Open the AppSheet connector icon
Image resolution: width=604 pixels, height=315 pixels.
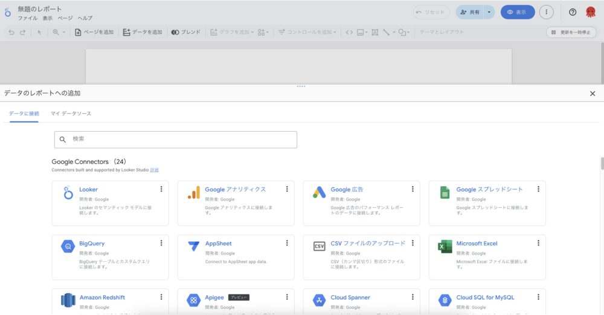(x=194, y=247)
